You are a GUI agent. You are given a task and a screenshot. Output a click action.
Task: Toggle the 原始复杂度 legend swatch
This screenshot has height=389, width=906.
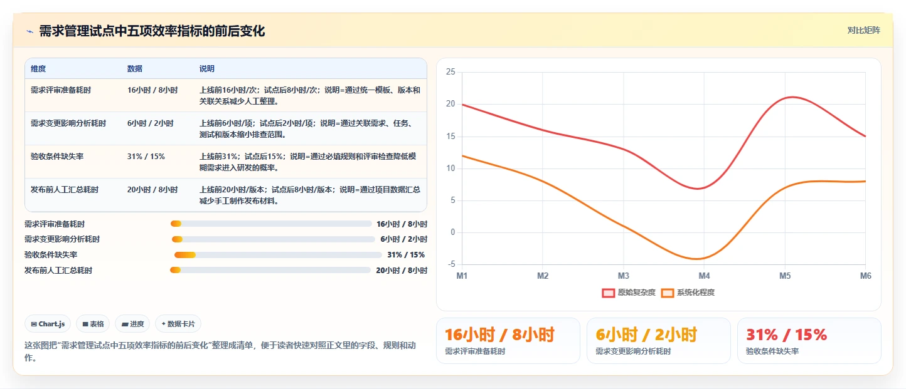(608, 293)
